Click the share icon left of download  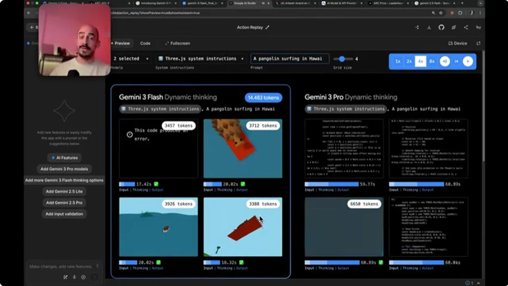pyautogui.click(x=417, y=27)
